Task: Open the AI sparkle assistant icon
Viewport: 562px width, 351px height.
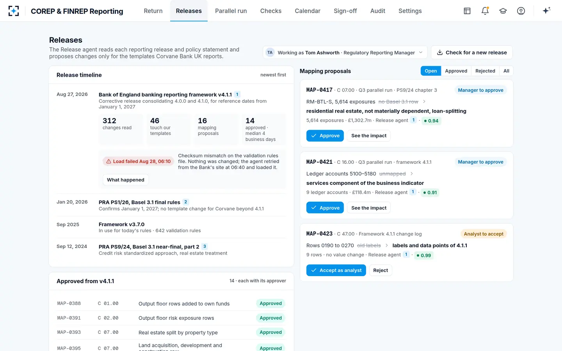Action: (546, 11)
